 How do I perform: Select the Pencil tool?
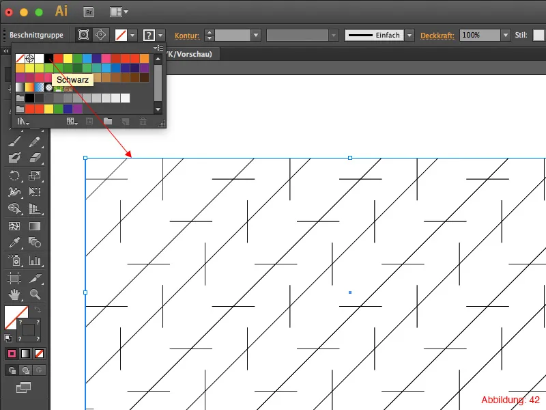tap(35, 141)
